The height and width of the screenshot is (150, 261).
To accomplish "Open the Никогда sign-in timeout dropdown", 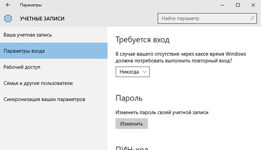I will pos(133,71).
